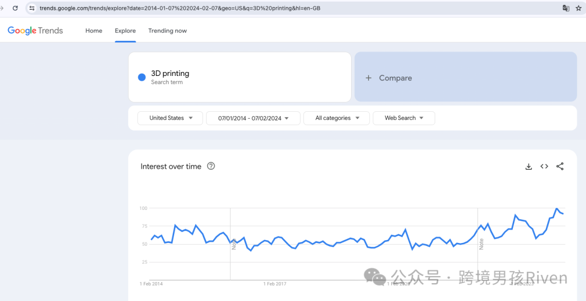
Task: Download the Interest over time CSV
Action: 528,166
